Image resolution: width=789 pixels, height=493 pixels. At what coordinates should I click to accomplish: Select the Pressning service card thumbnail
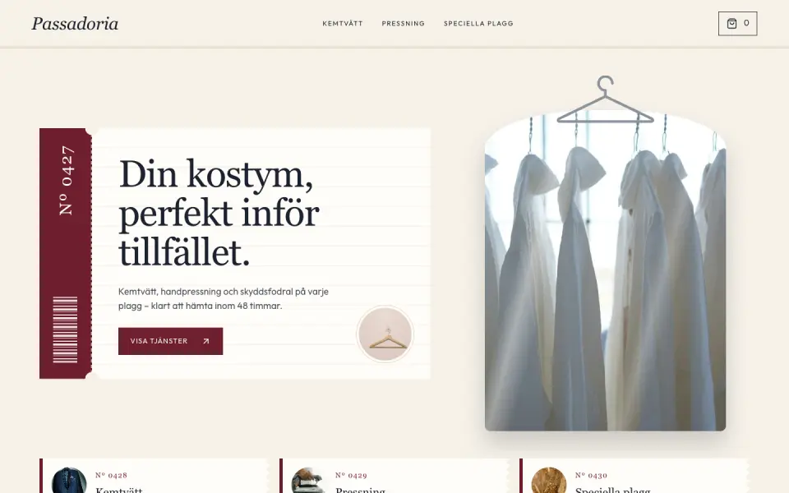[309, 481]
